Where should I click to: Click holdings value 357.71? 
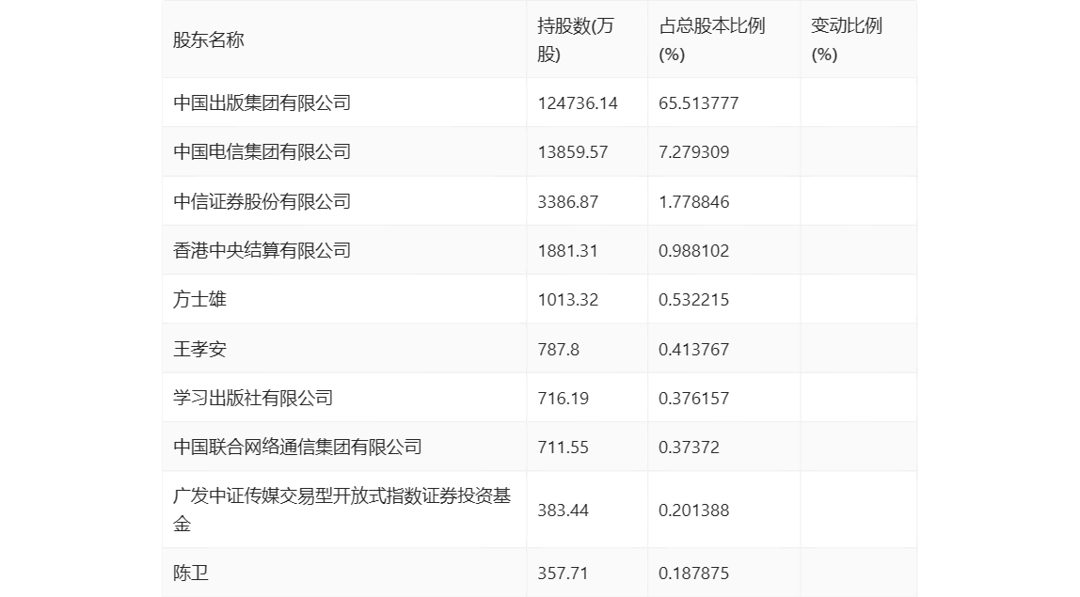[563, 573]
